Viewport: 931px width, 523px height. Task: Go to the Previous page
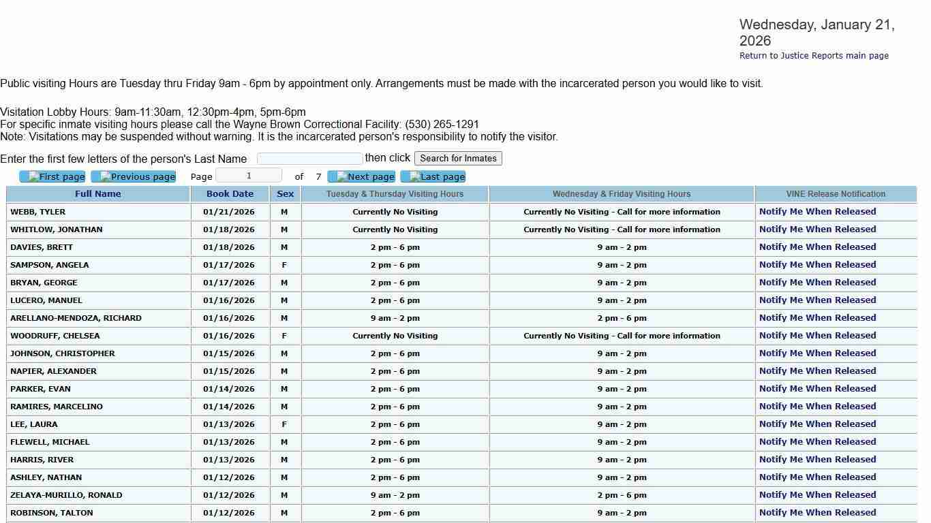[134, 177]
